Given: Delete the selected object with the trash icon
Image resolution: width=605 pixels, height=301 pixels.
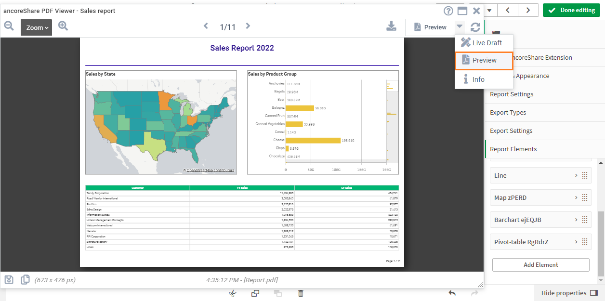Looking at the screenshot, I should coord(301,293).
